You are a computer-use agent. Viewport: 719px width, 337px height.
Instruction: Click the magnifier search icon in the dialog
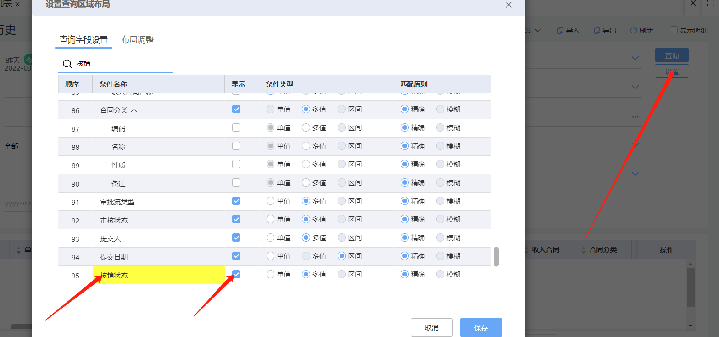coord(67,64)
